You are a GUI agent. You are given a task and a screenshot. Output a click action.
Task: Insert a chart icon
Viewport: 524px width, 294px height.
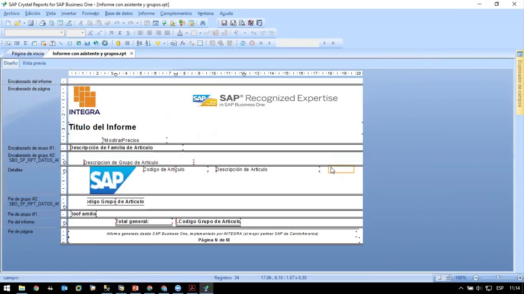[87, 43]
